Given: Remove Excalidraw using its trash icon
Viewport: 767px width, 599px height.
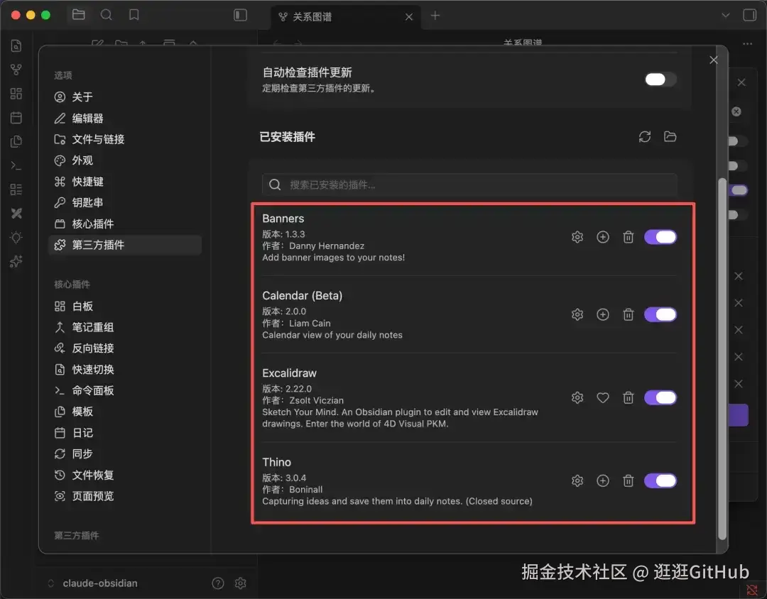Looking at the screenshot, I should click(x=628, y=397).
